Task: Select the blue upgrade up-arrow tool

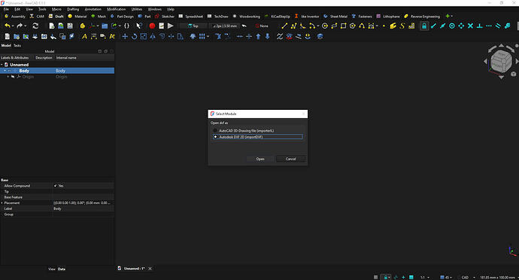Action: click(x=258, y=36)
